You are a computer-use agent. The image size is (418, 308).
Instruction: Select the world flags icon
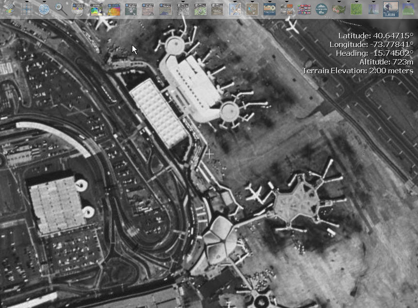[304, 9]
